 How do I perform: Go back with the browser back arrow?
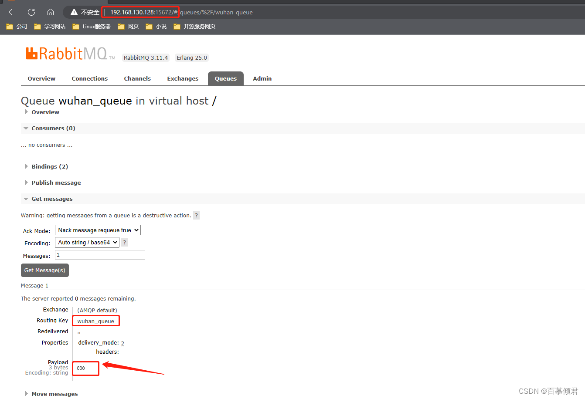tap(12, 12)
